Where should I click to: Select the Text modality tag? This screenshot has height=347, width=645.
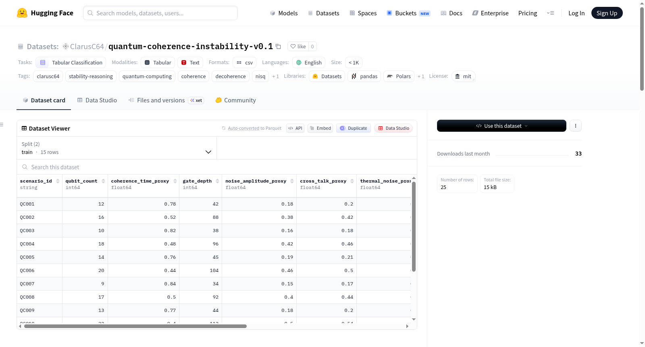pyautogui.click(x=190, y=62)
